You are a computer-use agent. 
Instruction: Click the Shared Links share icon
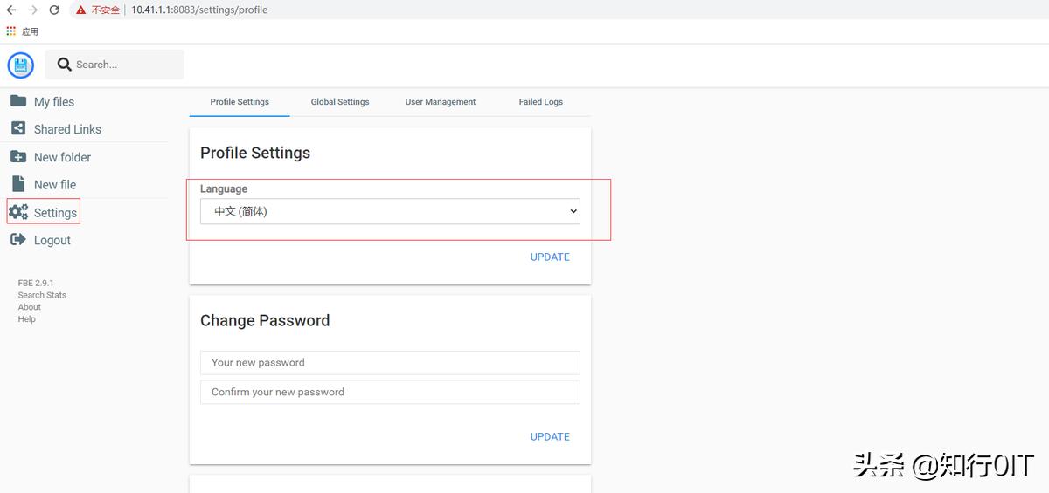pyautogui.click(x=18, y=129)
